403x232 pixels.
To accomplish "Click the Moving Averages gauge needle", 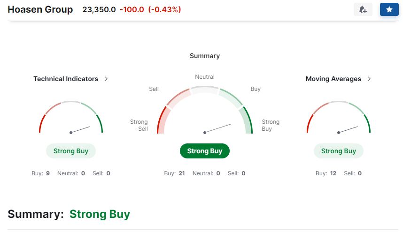I will 348,129.
